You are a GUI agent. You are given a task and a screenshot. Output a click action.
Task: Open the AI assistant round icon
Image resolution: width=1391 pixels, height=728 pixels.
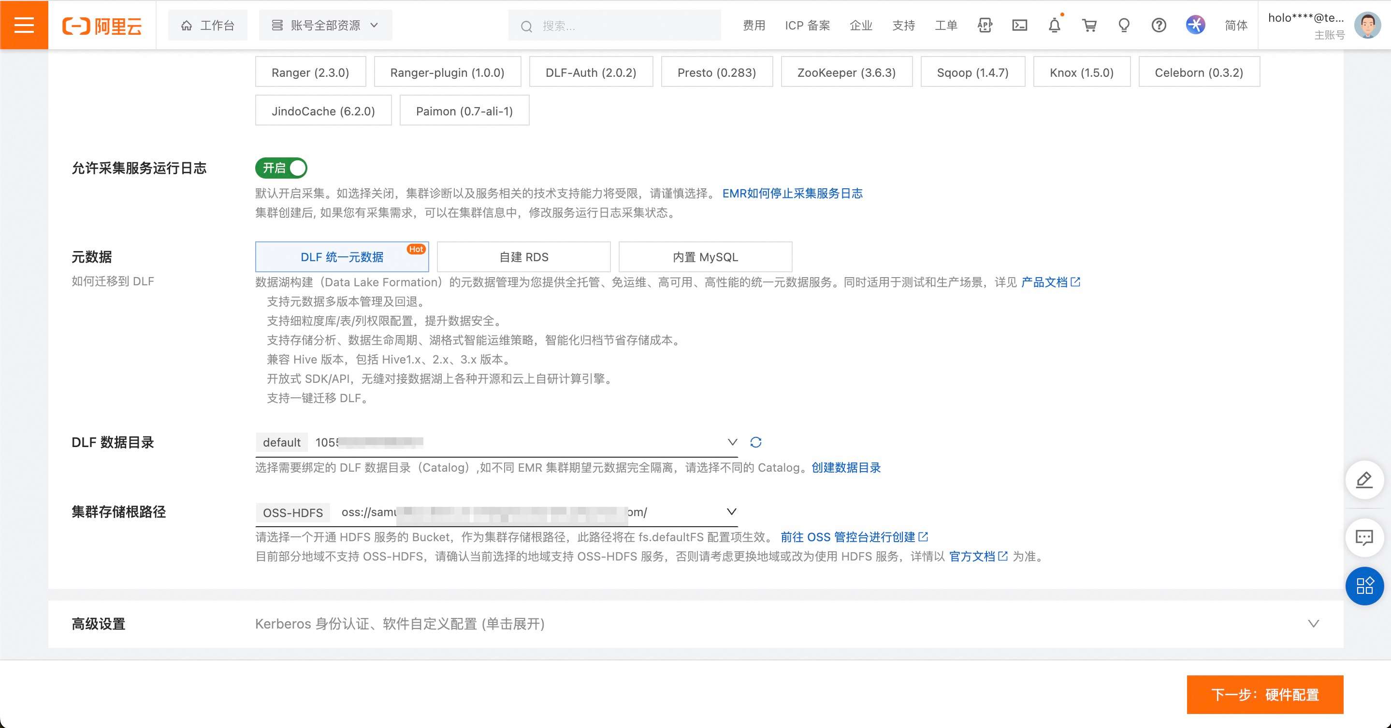click(x=1196, y=25)
